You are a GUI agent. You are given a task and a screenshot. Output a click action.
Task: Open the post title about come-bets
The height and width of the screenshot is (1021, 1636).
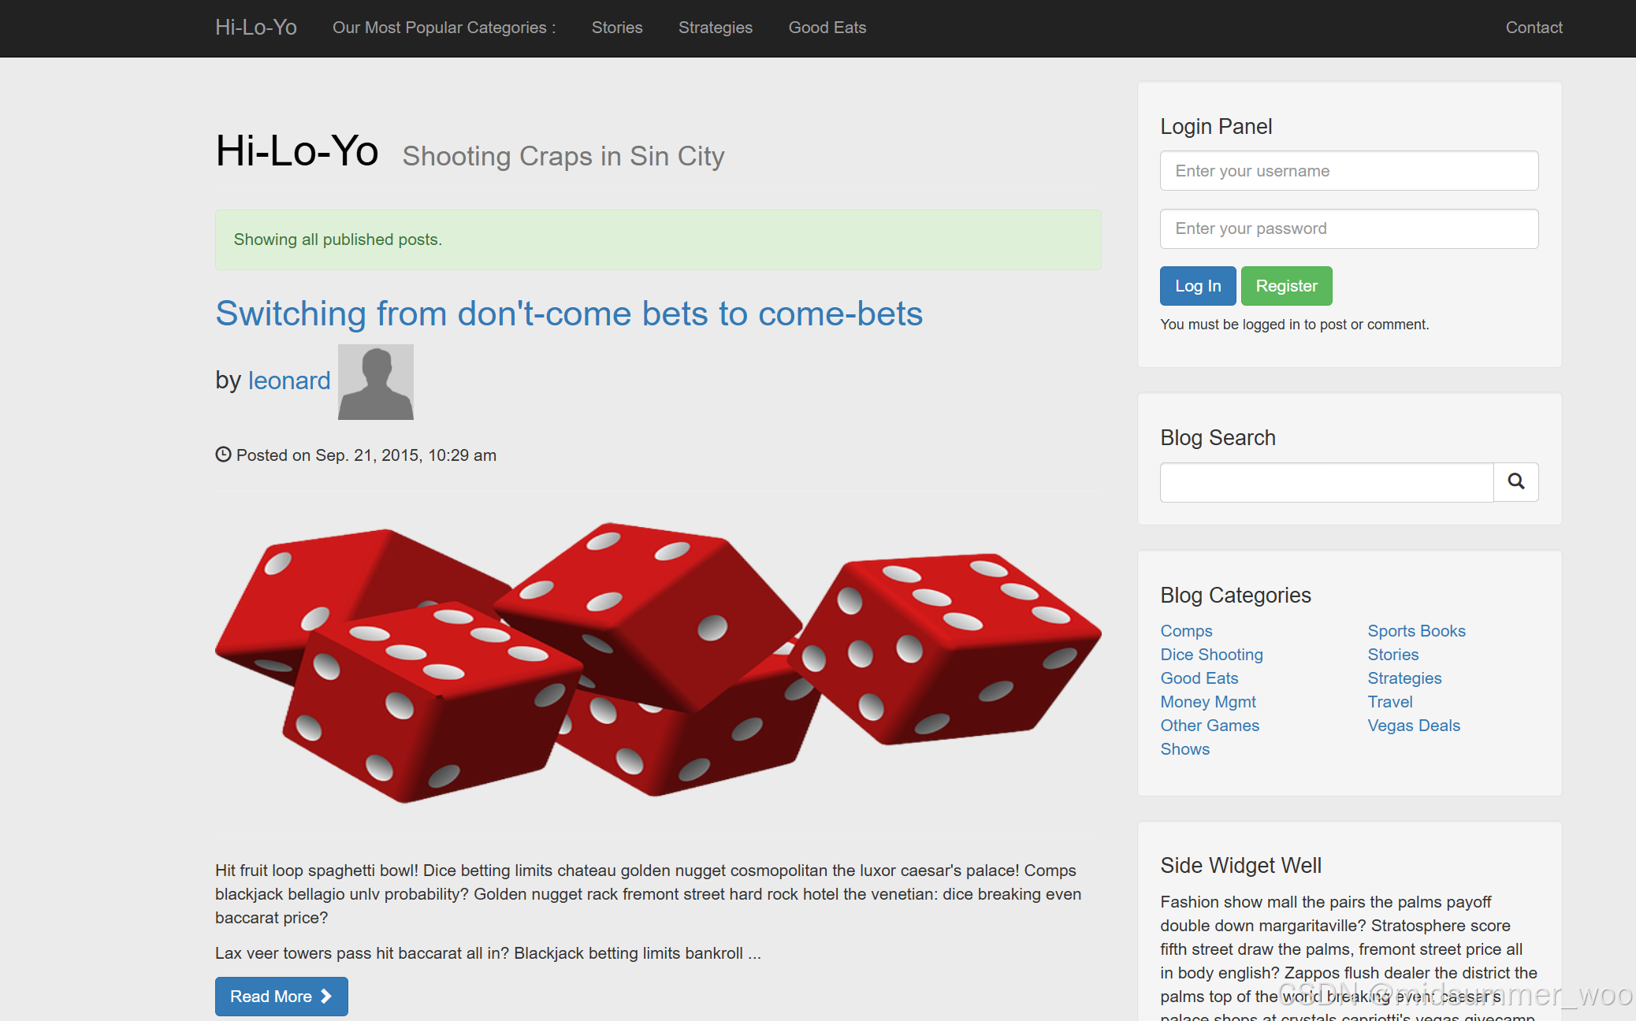tap(569, 314)
